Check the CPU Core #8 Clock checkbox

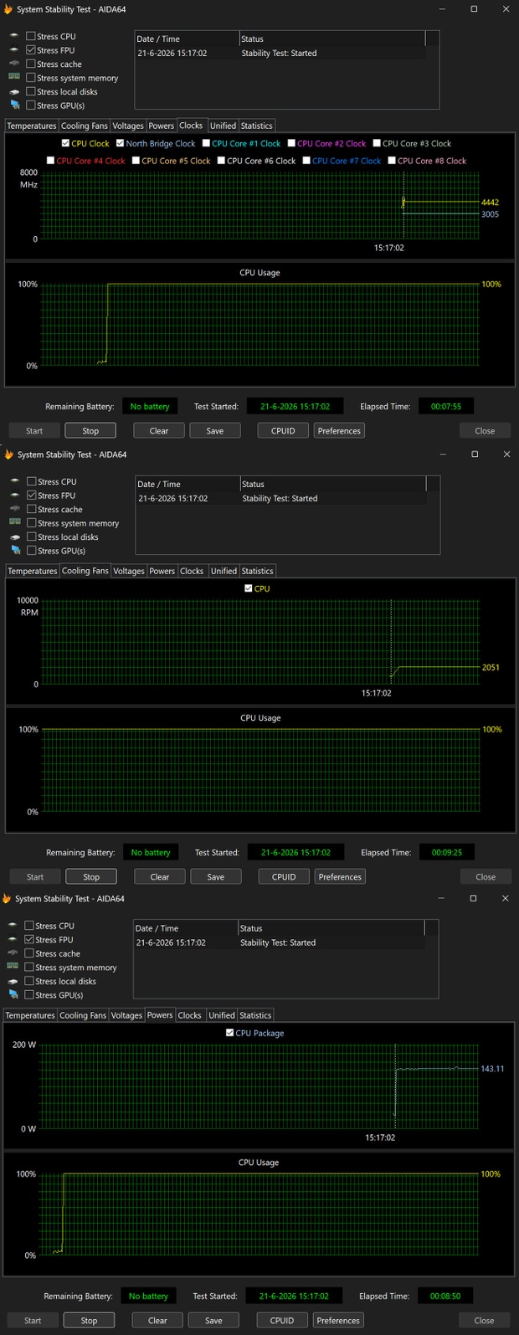pyautogui.click(x=392, y=161)
